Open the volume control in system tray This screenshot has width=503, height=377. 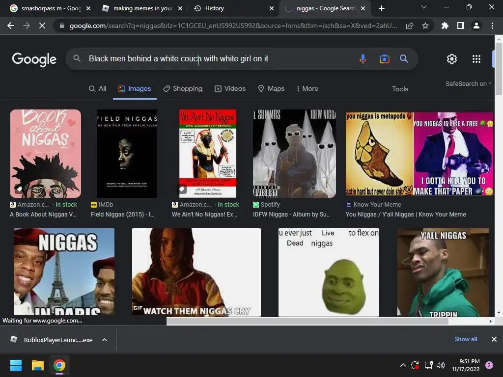coord(441,365)
